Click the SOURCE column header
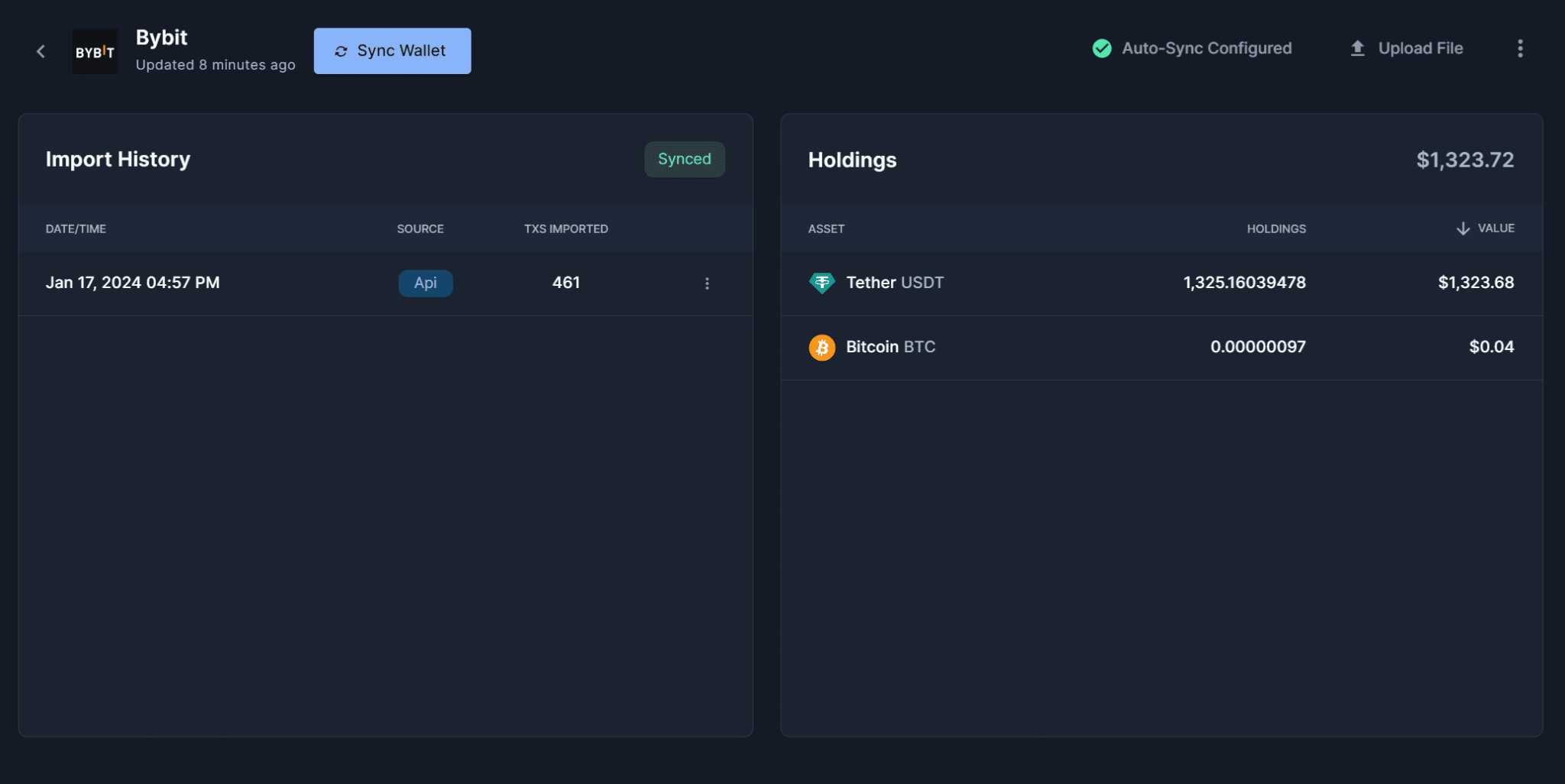The height and width of the screenshot is (784, 1565). point(420,228)
